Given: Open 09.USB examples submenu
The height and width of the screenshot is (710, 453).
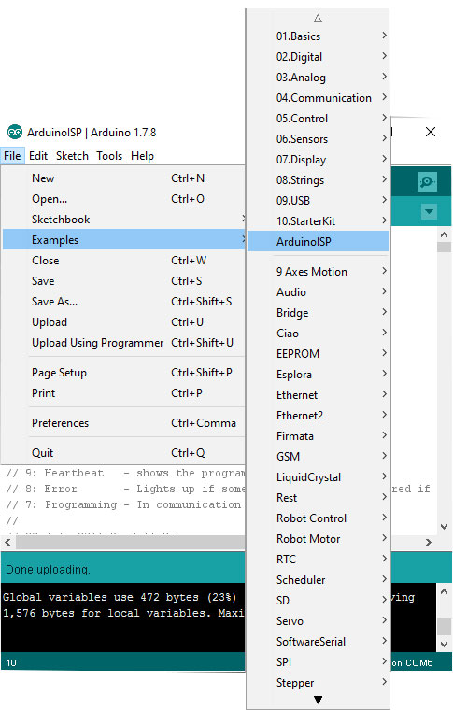Looking at the screenshot, I should [319, 201].
